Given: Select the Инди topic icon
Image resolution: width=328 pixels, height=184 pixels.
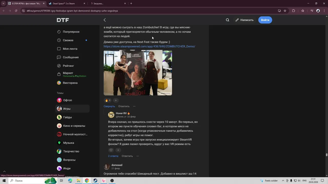Looking at the screenshot, I should pos(59,168).
